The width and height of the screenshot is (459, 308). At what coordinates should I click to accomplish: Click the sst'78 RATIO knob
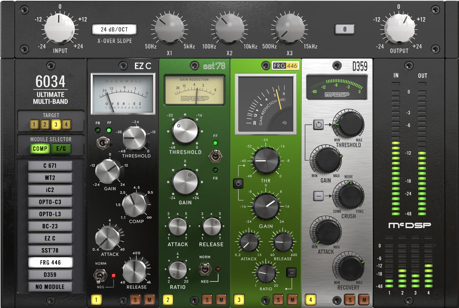178,270
